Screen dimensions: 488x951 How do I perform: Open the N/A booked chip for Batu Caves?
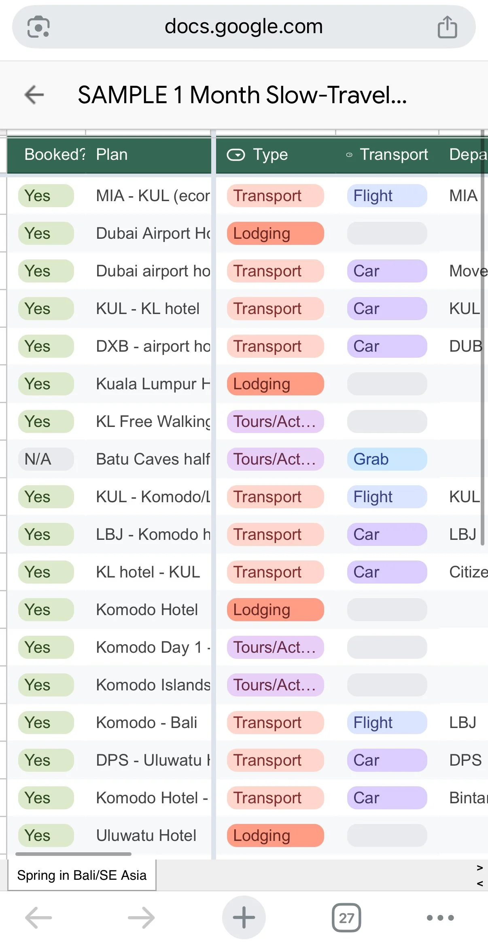click(x=46, y=459)
